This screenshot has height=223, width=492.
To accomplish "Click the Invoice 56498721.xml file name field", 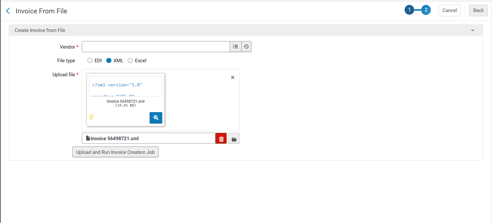I will pyautogui.click(x=149, y=138).
